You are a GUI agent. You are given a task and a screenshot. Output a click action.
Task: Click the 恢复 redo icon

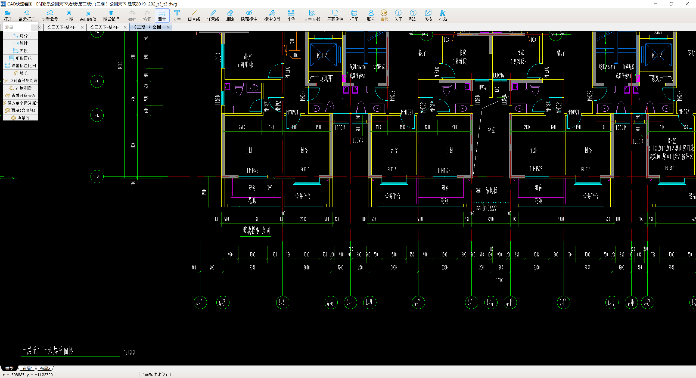pyautogui.click(x=147, y=16)
